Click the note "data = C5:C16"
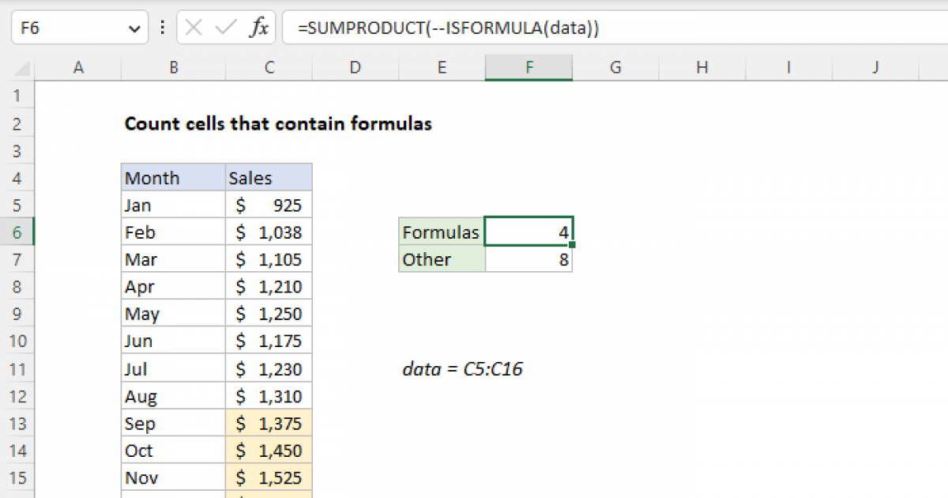Screen dimensions: 948x498 click(463, 369)
